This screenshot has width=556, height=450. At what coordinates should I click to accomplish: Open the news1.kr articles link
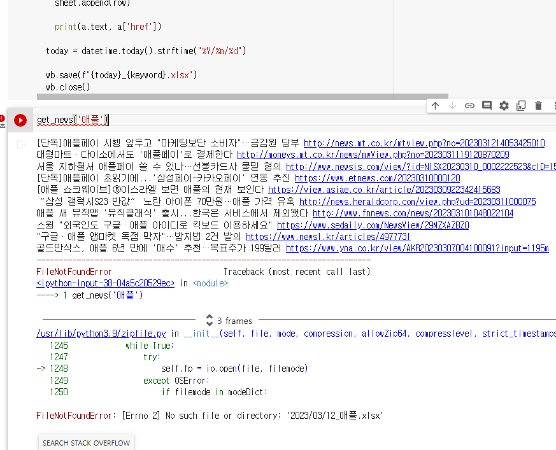click(x=328, y=237)
